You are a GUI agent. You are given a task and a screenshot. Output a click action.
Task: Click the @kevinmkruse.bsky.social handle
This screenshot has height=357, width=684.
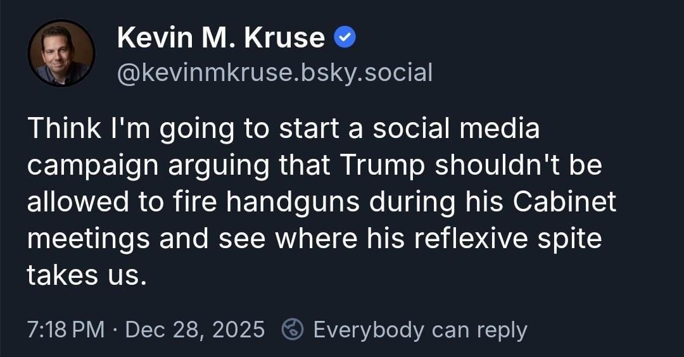(274, 73)
